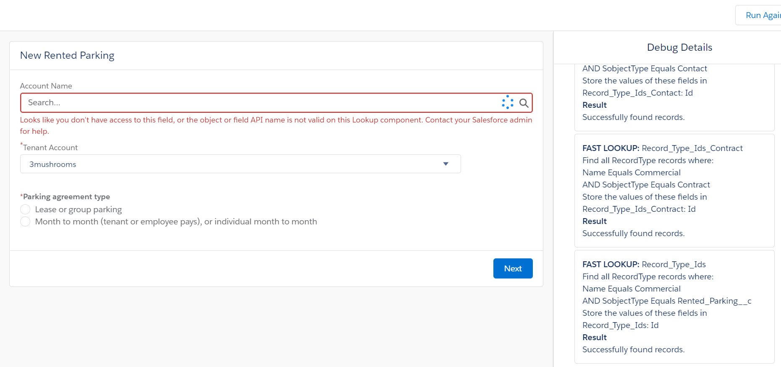Click the New Rented Parking title
781x367 pixels.
pyautogui.click(x=67, y=55)
